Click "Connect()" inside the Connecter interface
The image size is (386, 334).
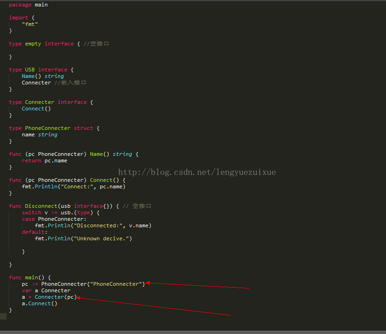[36, 109]
